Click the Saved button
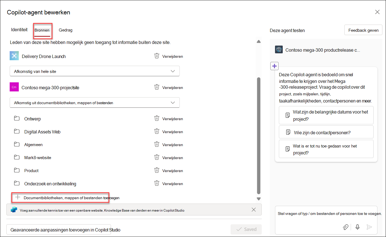This screenshot has height=237, width=386. [x=246, y=229]
